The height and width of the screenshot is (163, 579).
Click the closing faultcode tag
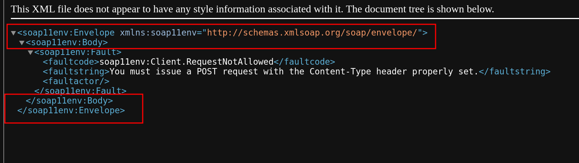pos(304,62)
